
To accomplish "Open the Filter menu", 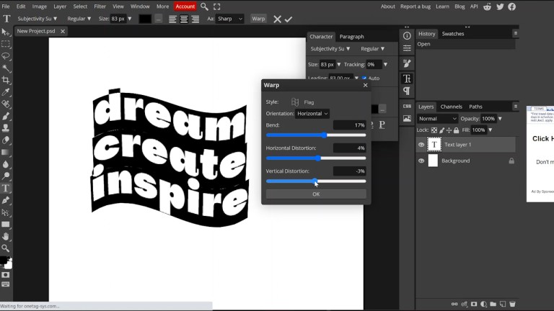I will 100,6.
